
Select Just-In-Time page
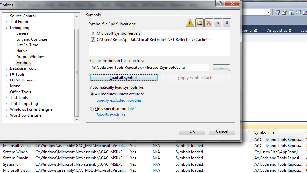pos(27,45)
